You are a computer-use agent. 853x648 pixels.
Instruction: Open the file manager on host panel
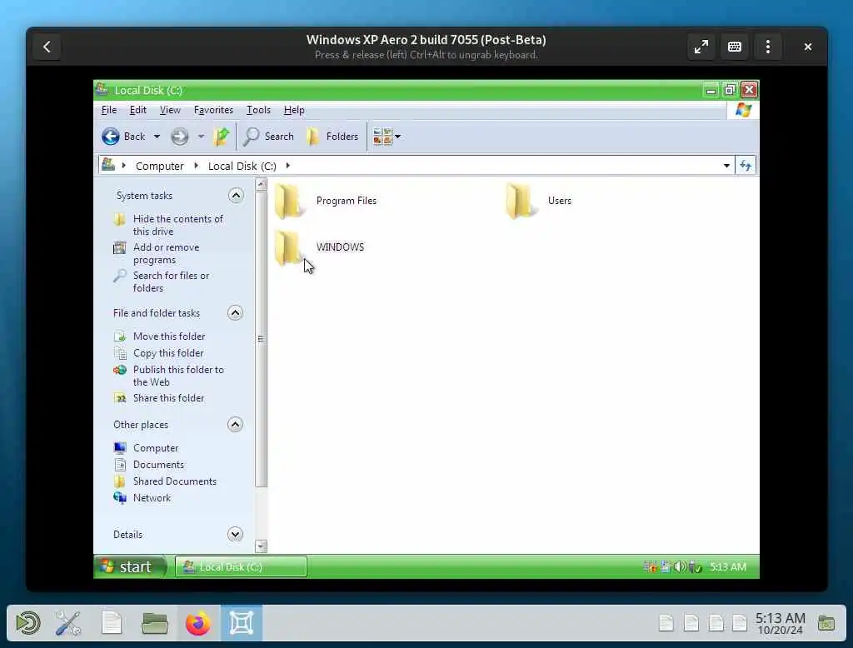click(154, 623)
